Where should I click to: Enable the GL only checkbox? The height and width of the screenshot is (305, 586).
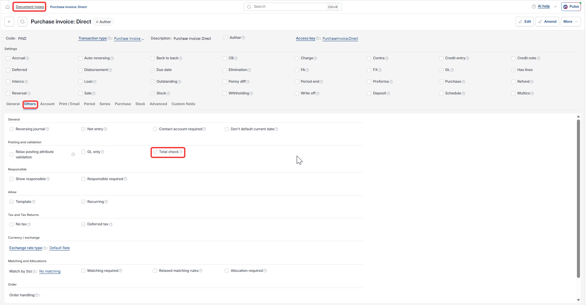point(83,152)
